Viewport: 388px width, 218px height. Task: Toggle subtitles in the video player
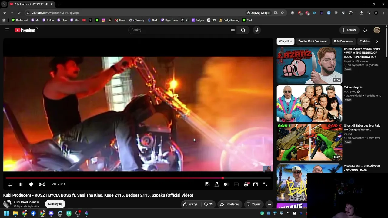pyautogui.click(x=236, y=184)
